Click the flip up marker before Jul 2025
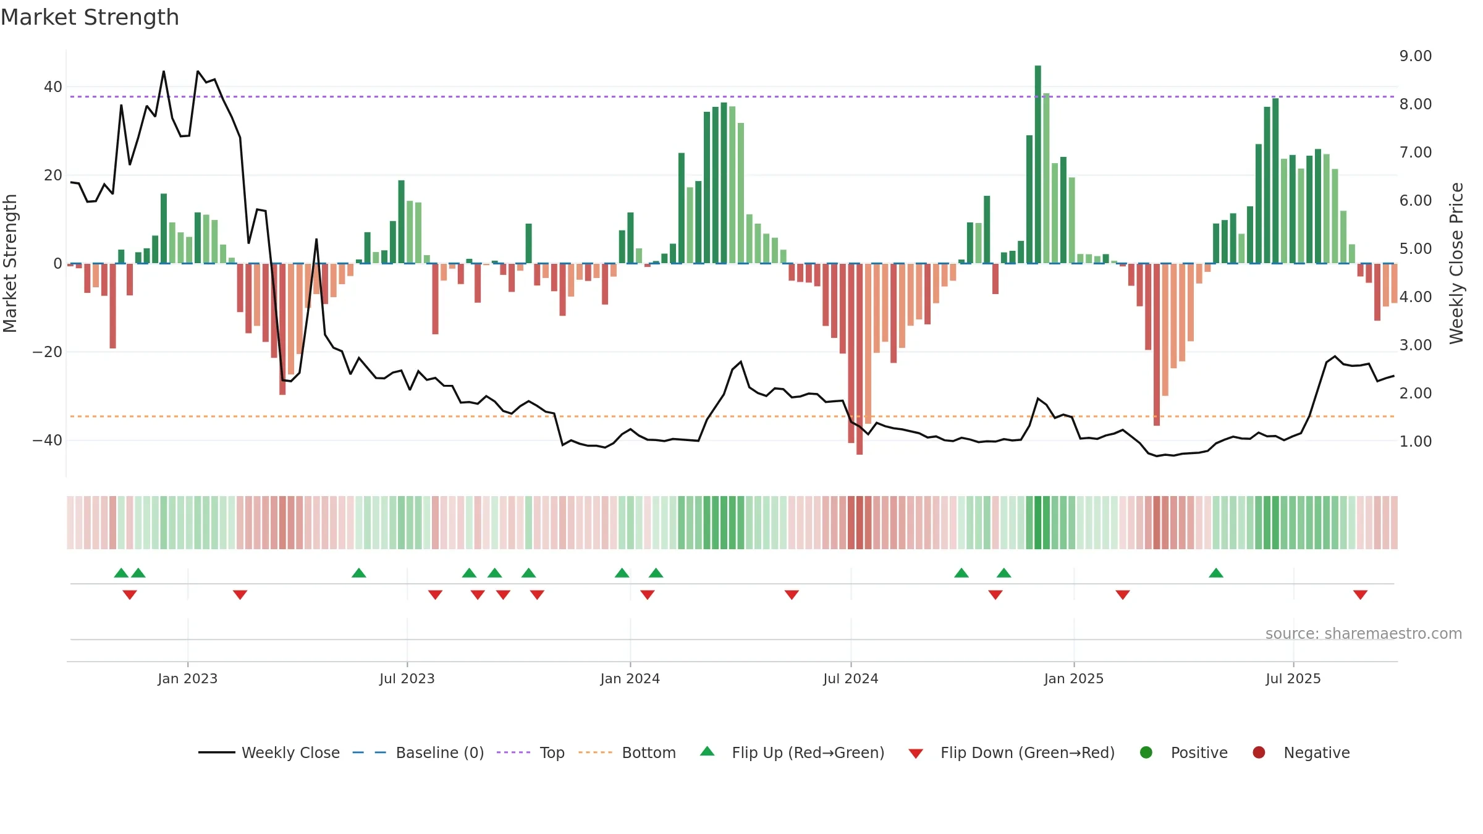The image size is (1483, 834). 1216,573
